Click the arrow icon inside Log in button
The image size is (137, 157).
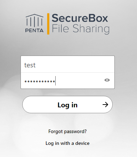[x=105, y=105]
